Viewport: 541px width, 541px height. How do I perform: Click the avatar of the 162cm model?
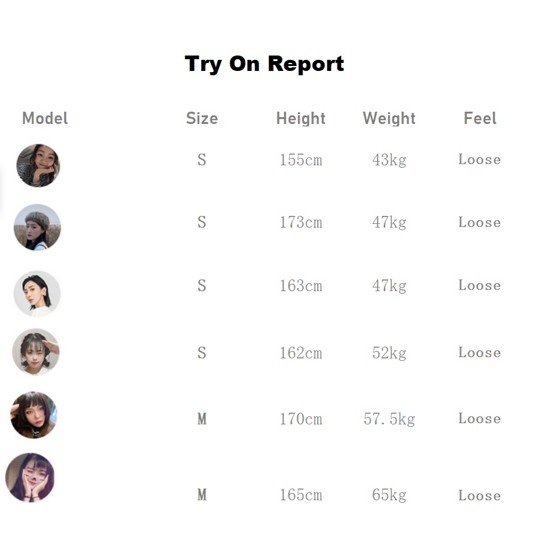click(x=36, y=352)
